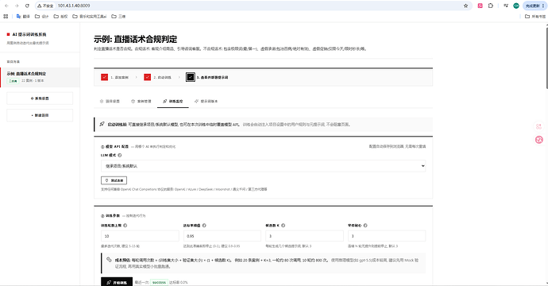Viewport: 548px width, 286px height.
Task: Click the 早停耐心 input field
Action: (387, 236)
